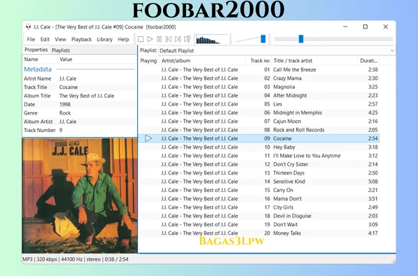This screenshot has height=276, width=418.
Task: Select track 03 Magnolia
Action: [x=259, y=87]
